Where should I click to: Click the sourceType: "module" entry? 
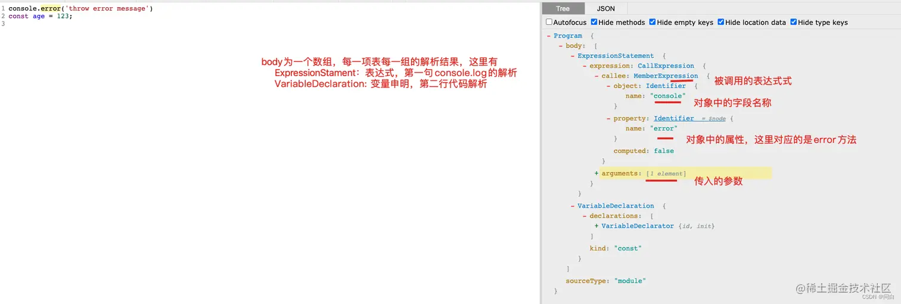(x=605, y=280)
